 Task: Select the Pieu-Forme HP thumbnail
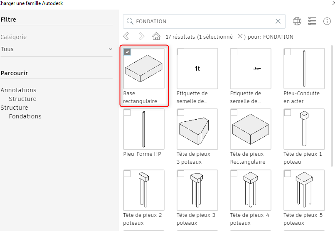pos(144,129)
